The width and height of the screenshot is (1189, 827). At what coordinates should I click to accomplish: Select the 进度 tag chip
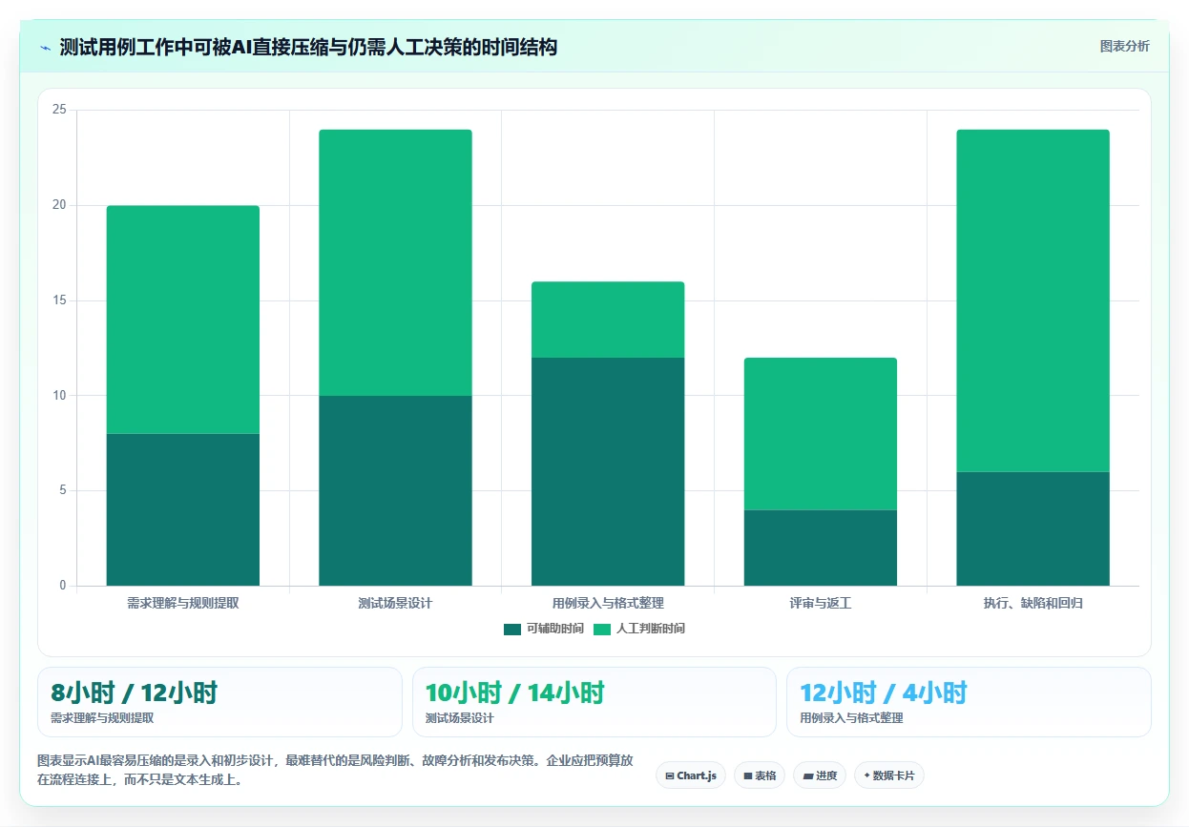(x=820, y=775)
